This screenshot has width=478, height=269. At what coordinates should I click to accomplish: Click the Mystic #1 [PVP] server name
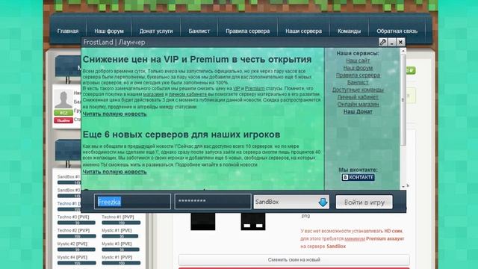(117, 257)
